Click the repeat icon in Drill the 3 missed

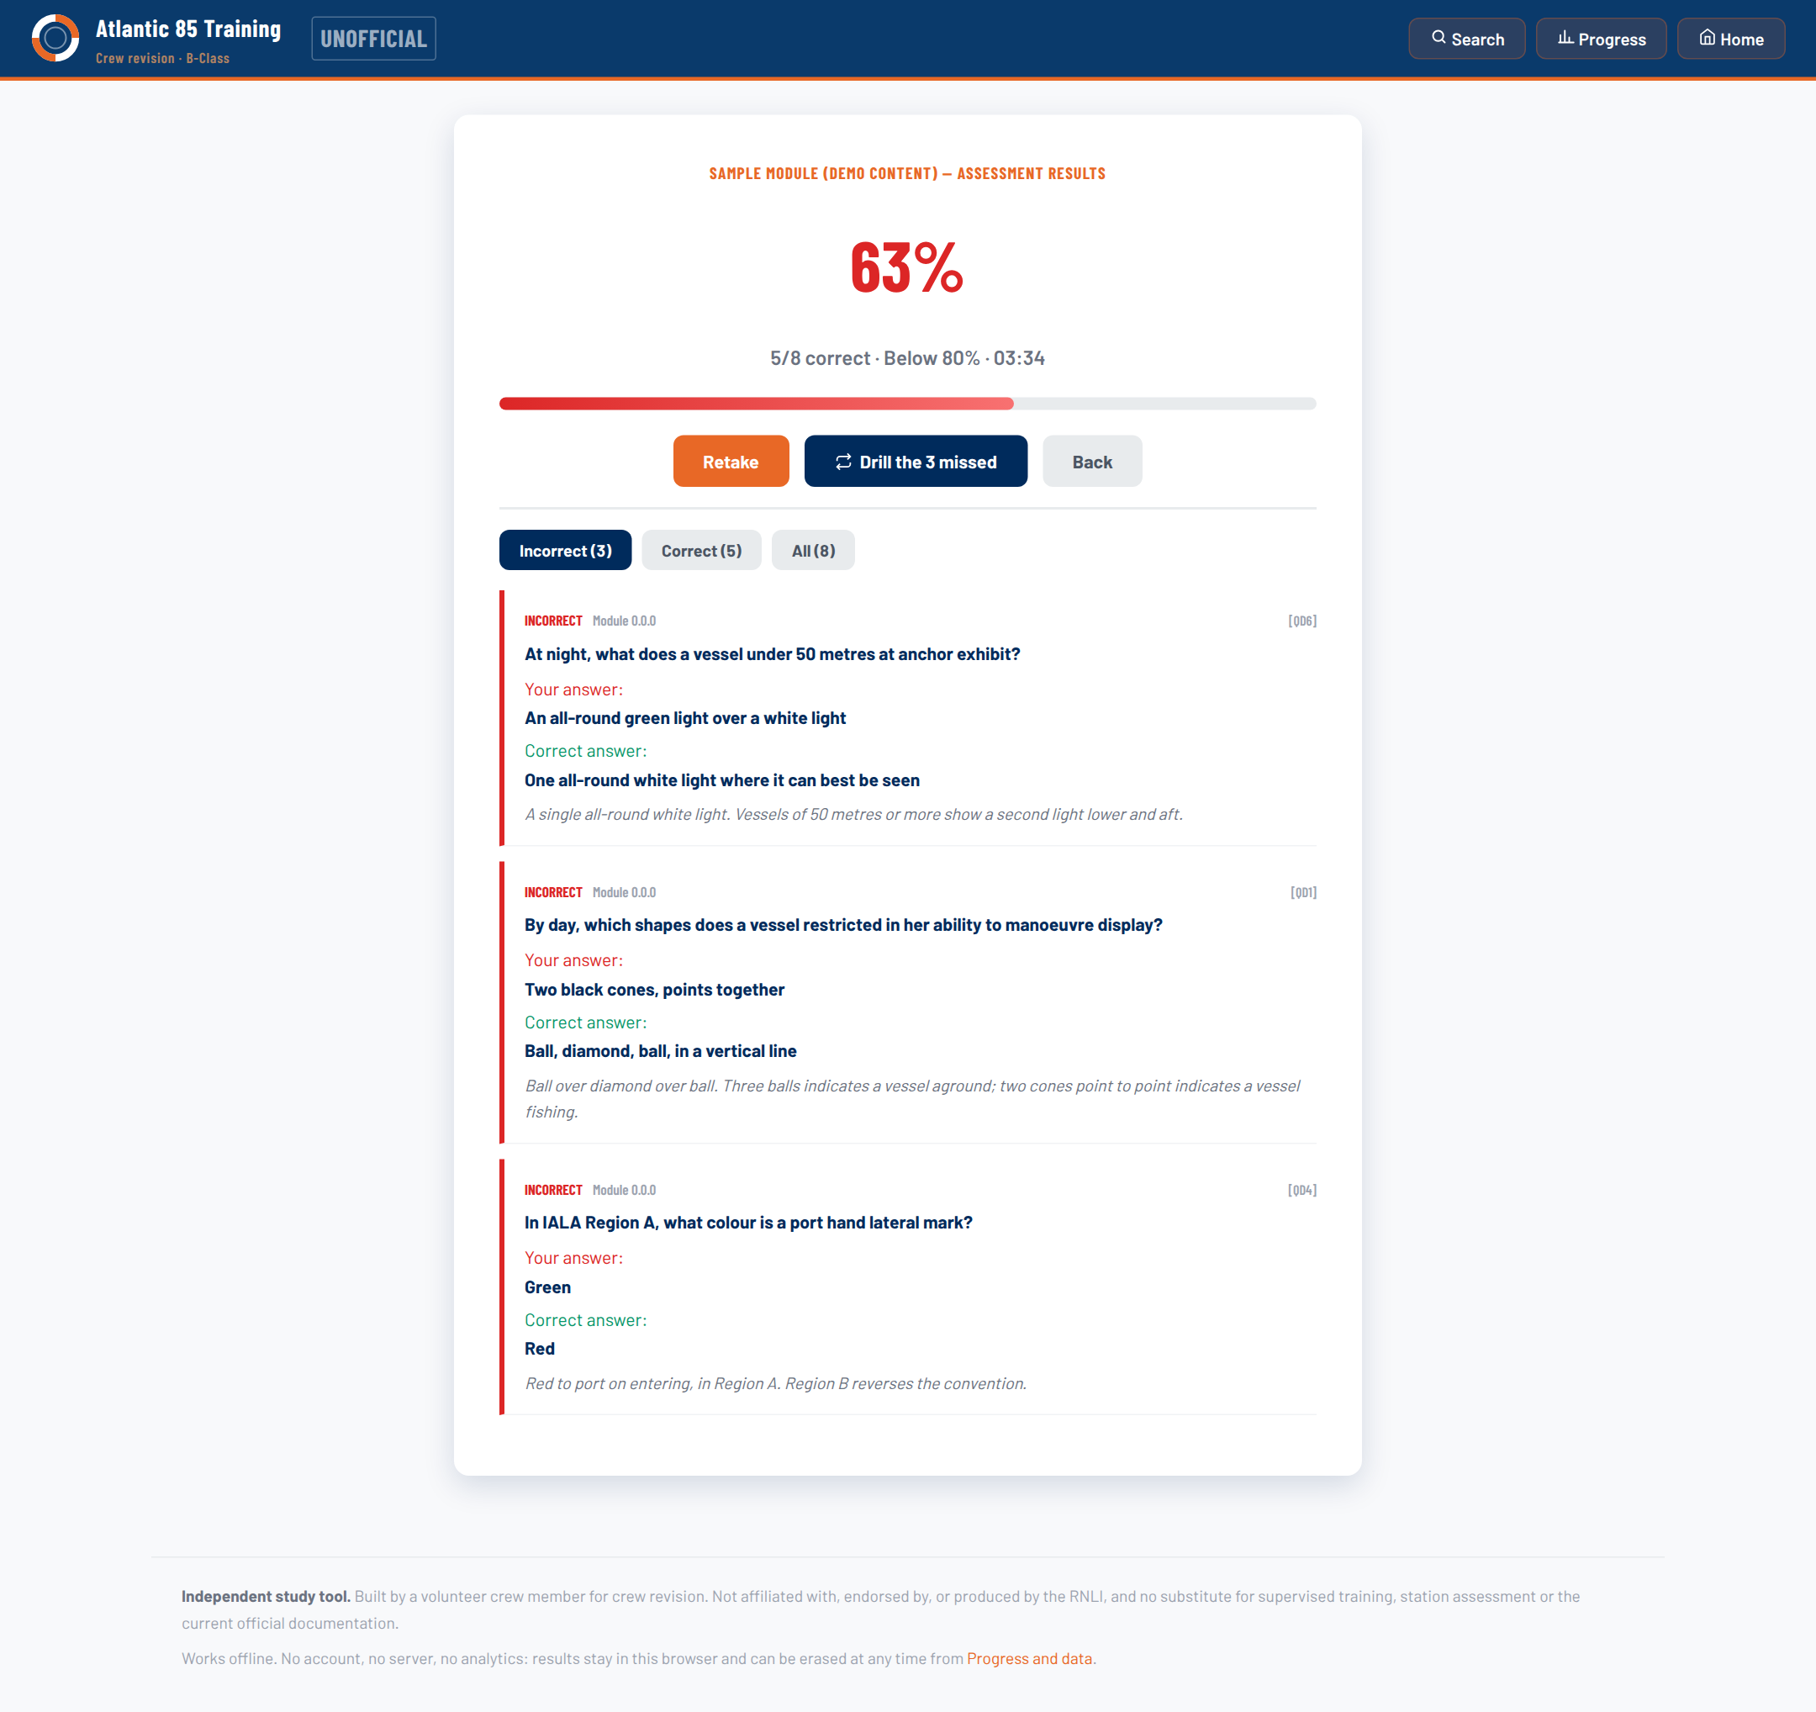pyautogui.click(x=843, y=462)
